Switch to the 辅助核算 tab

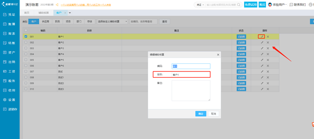coord(44,13)
